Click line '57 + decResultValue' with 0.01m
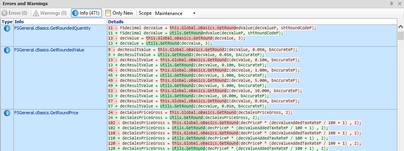This screenshot has width=404, height=151. [x=187, y=106]
